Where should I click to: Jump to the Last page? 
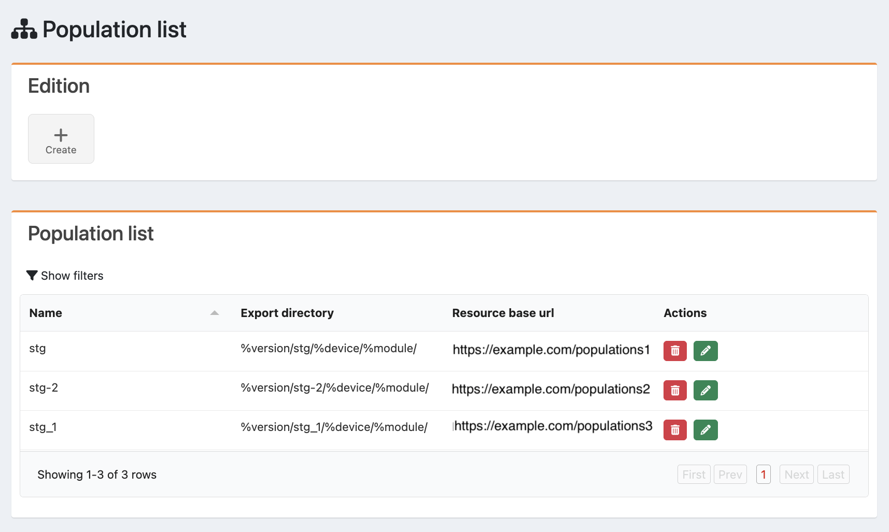[833, 475]
